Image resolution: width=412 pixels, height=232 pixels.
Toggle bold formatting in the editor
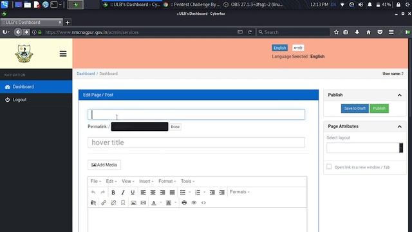[x=113, y=192]
